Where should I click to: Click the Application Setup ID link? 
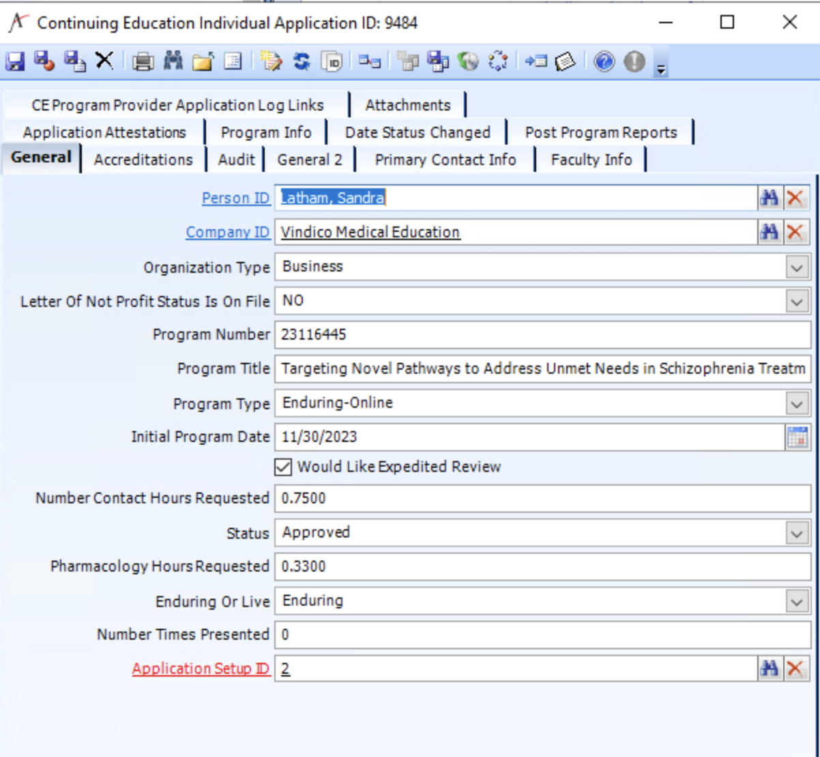pos(201,668)
